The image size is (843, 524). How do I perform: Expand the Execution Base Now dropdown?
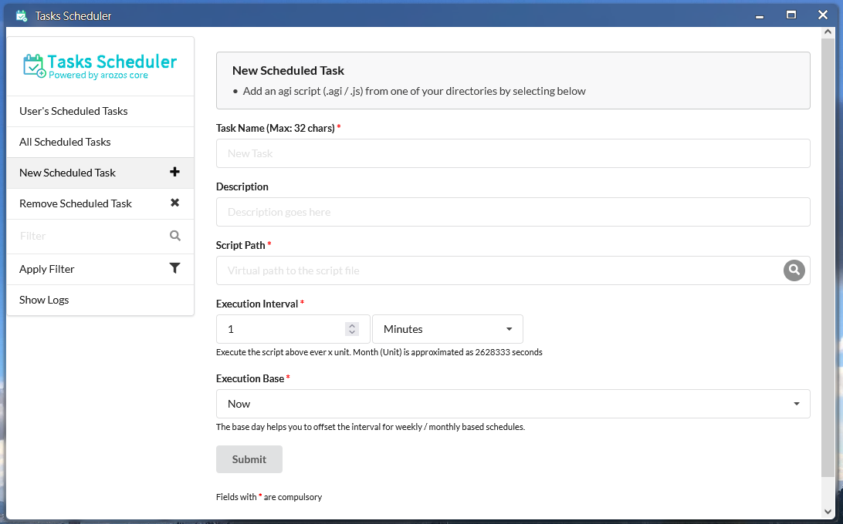(513, 404)
